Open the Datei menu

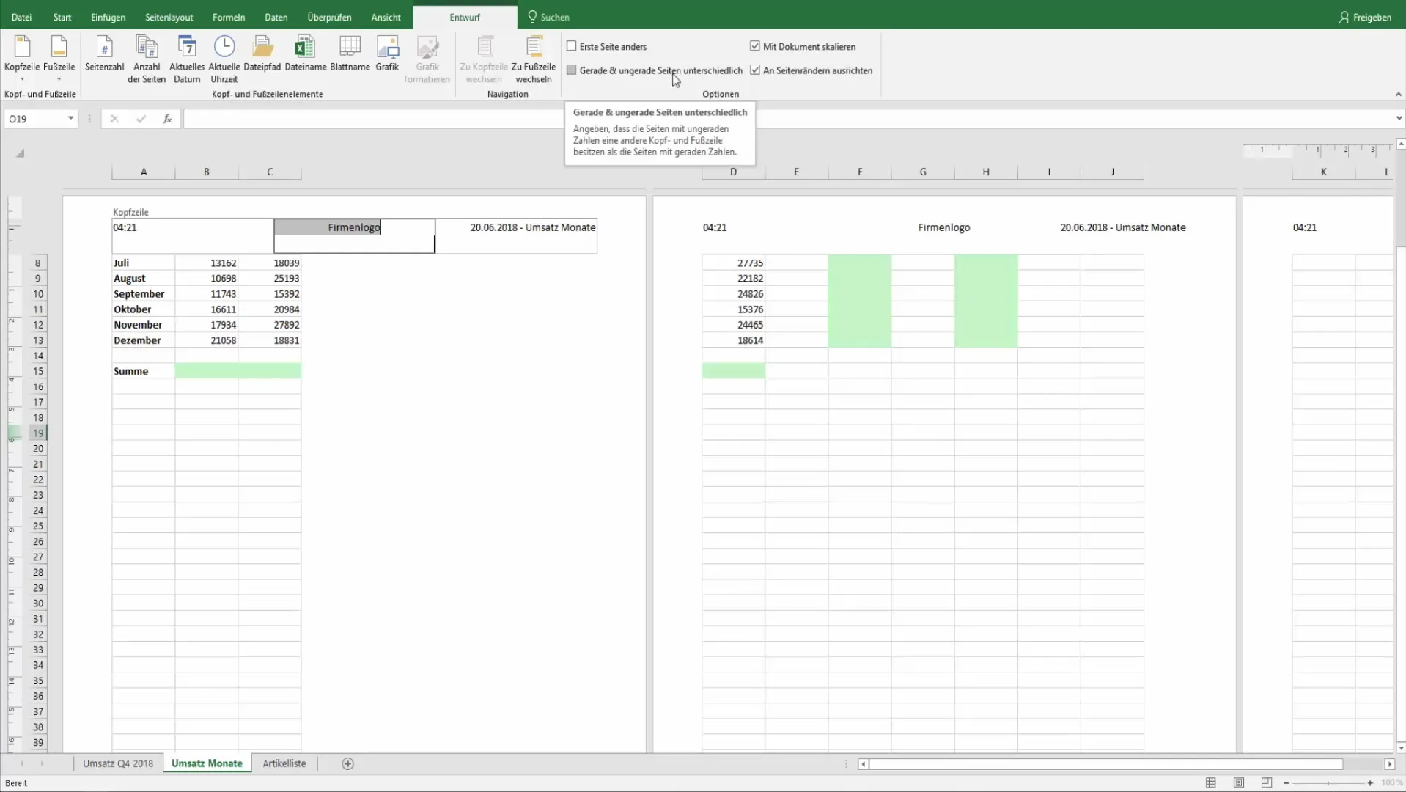point(22,17)
